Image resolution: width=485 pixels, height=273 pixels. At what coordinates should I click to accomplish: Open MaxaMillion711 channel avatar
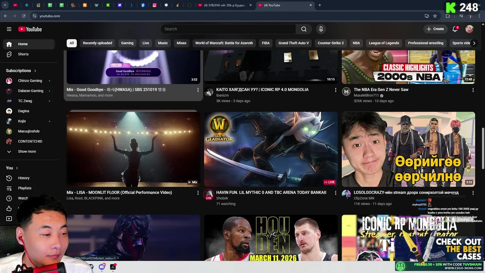[346, 91]
